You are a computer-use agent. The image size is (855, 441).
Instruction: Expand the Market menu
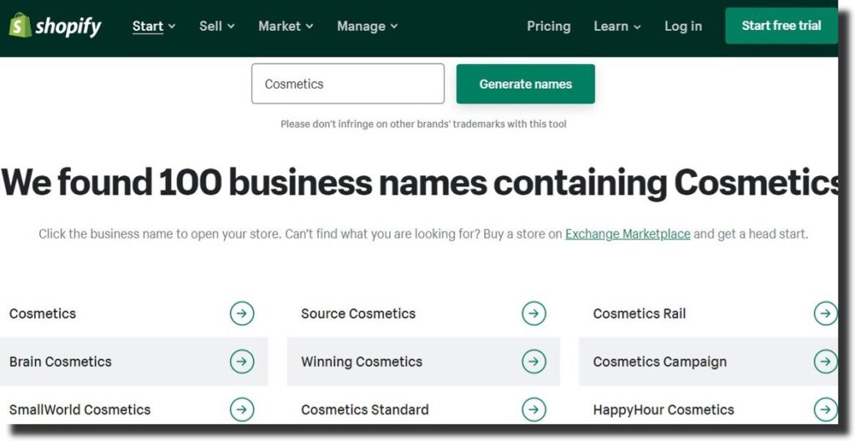(x=286, y=26)
